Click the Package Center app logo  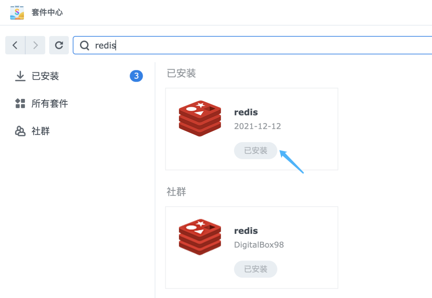coord(17,12)
